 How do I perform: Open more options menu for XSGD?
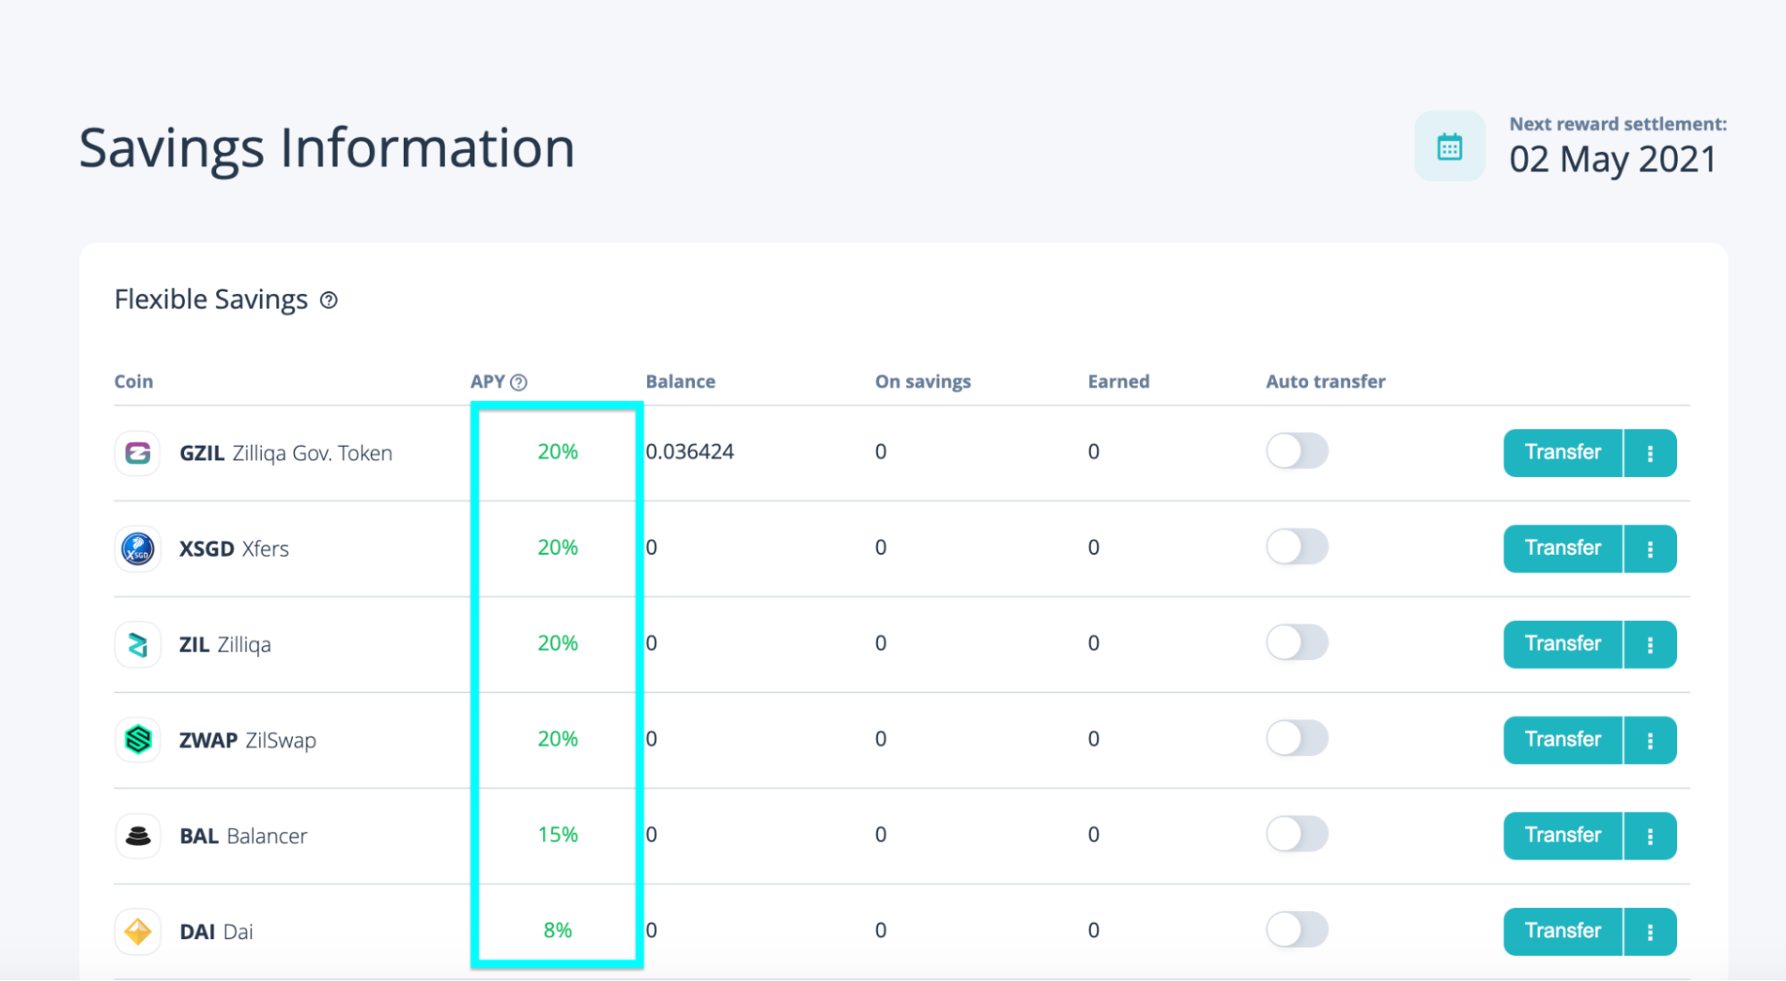[1650, 549]
